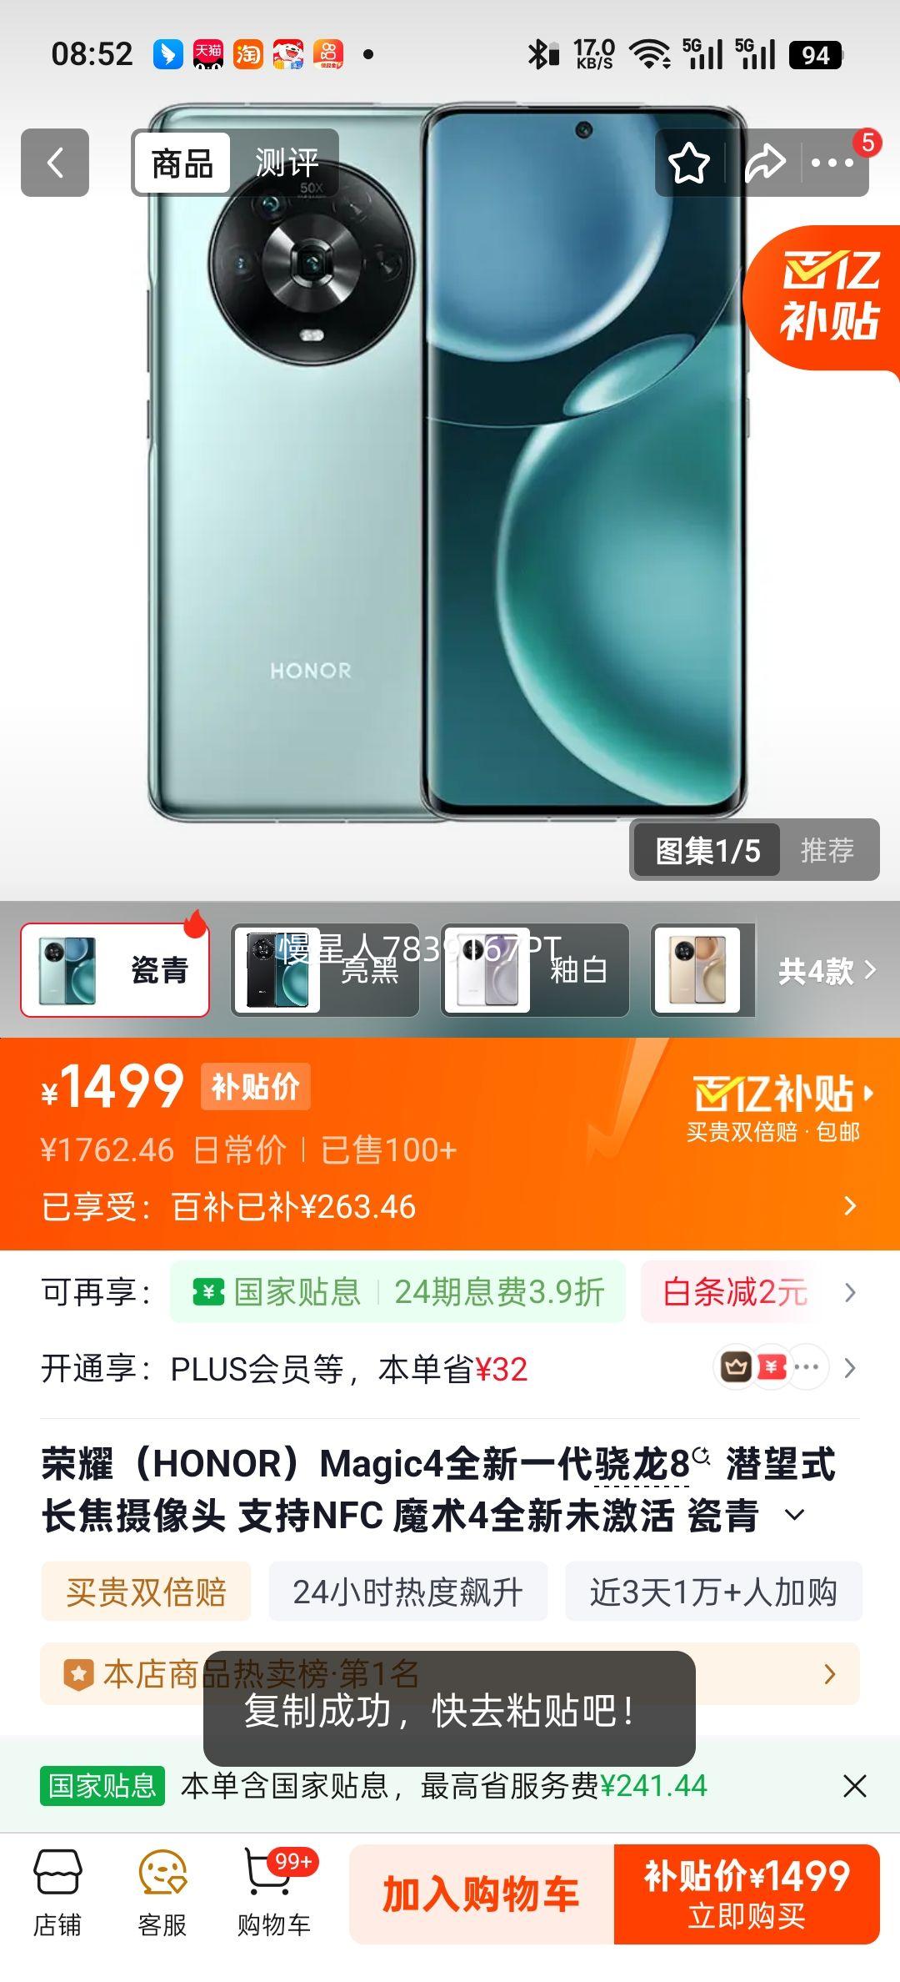The height and width of the screenshot is (1982, 900).
Task: Tap the 百亿补贴 badge on image
Action: coord(825,298)
